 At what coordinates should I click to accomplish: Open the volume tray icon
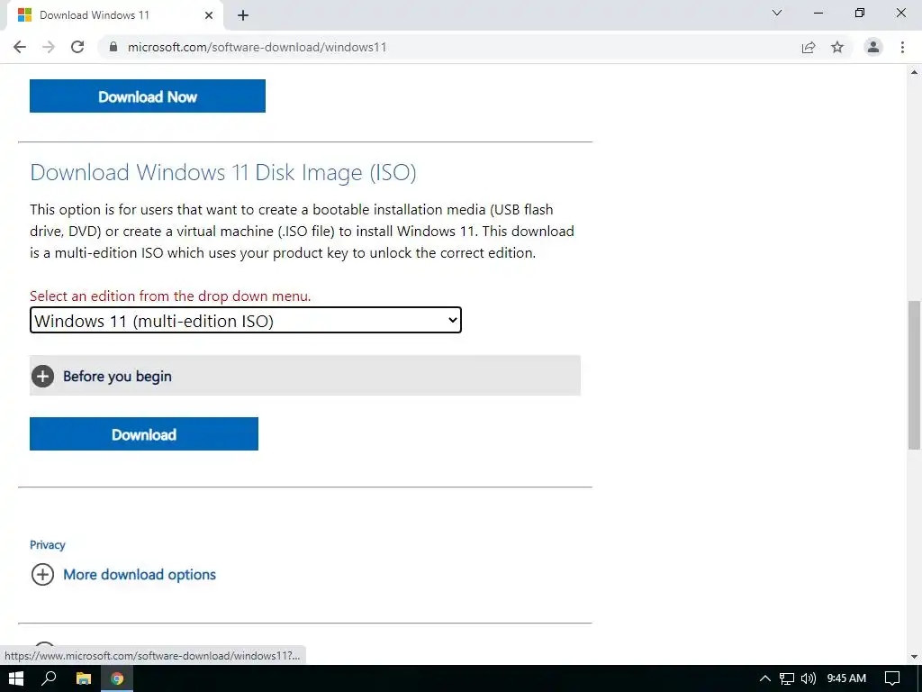809,678
